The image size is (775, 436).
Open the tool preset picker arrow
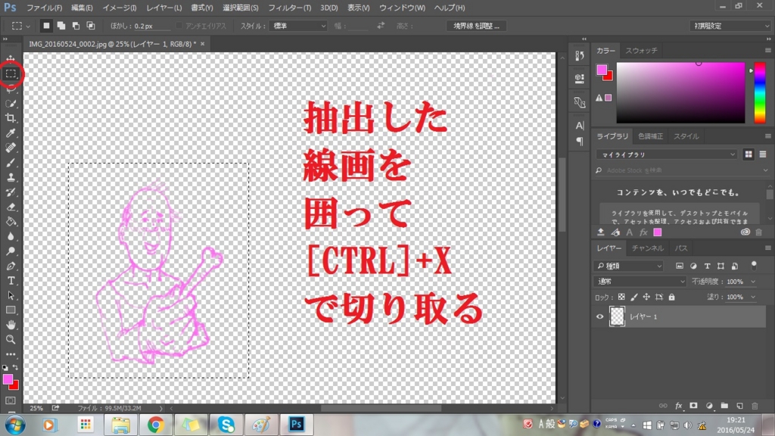tap(28, 26)
